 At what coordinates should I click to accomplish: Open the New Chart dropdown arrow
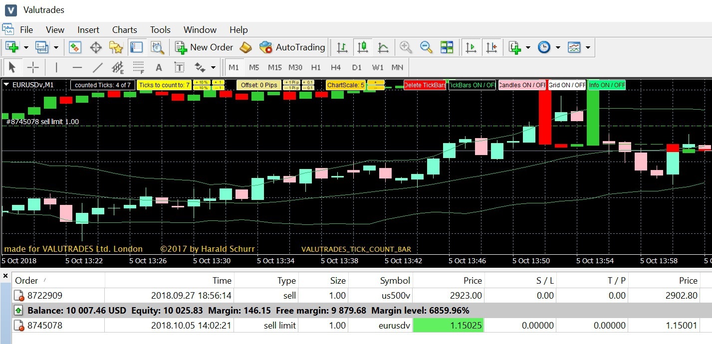tap(26, 48)
